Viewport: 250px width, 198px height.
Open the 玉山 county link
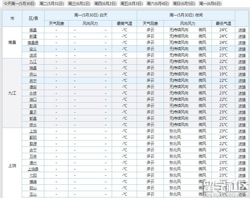tap(33, 194)
